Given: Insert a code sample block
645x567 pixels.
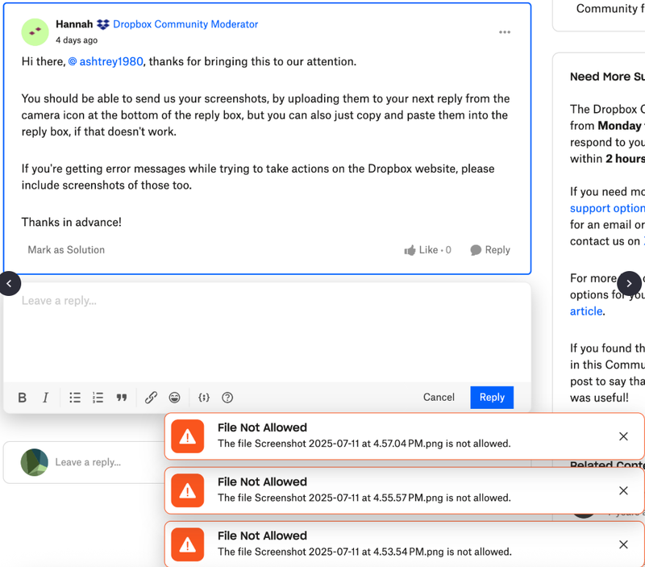Looking at the screenshot, I should 204,398.
